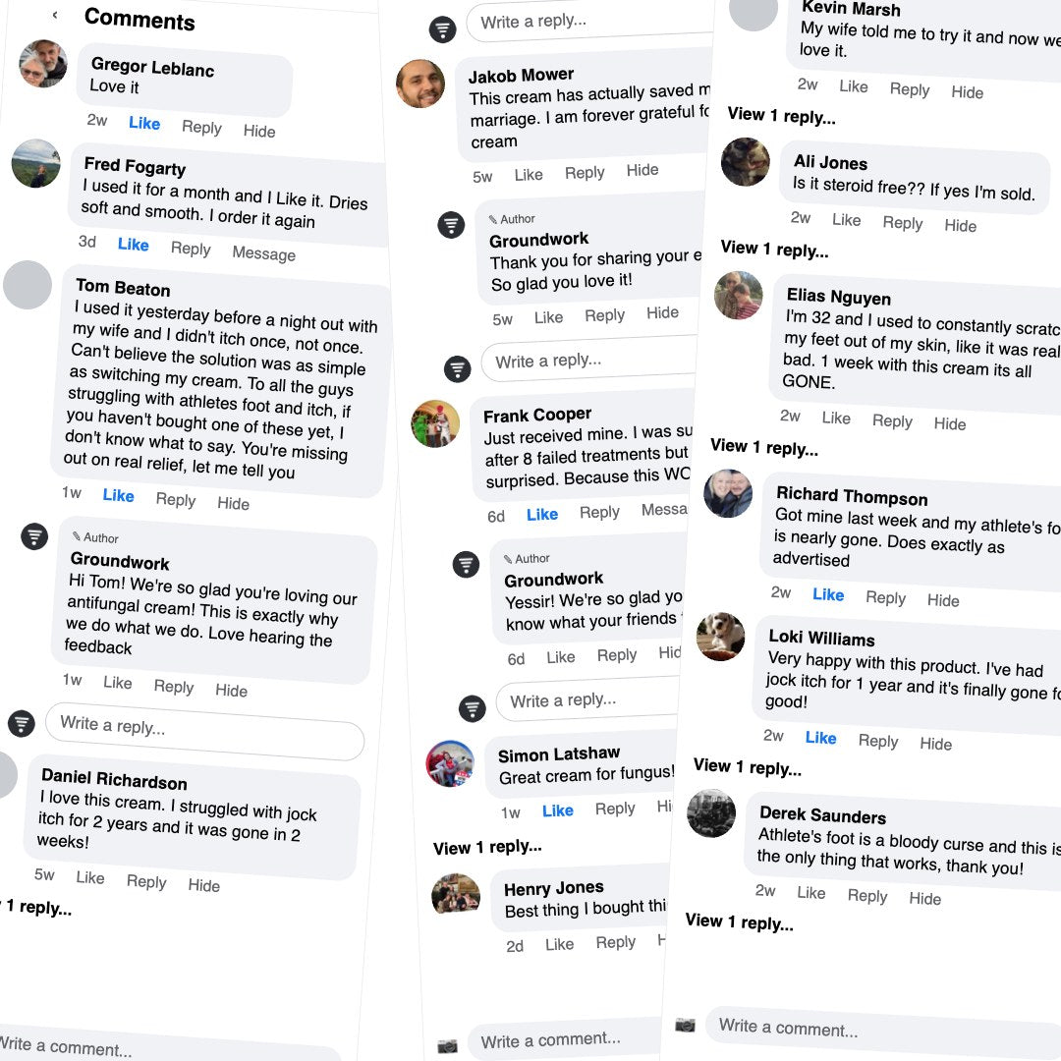Open Gregor Leblanc's profile picture
The height and width of the screenshot is (1061, 1061).
click(x=43, y=64)
